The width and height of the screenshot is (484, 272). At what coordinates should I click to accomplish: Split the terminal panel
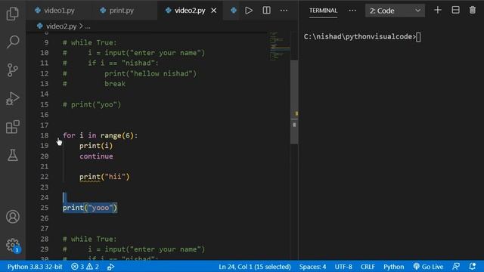[x=455, y=10]
